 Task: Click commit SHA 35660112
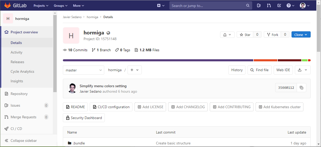pos(286,87)
